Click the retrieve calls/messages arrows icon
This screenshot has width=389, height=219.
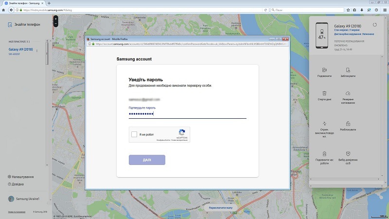[324, 124]
